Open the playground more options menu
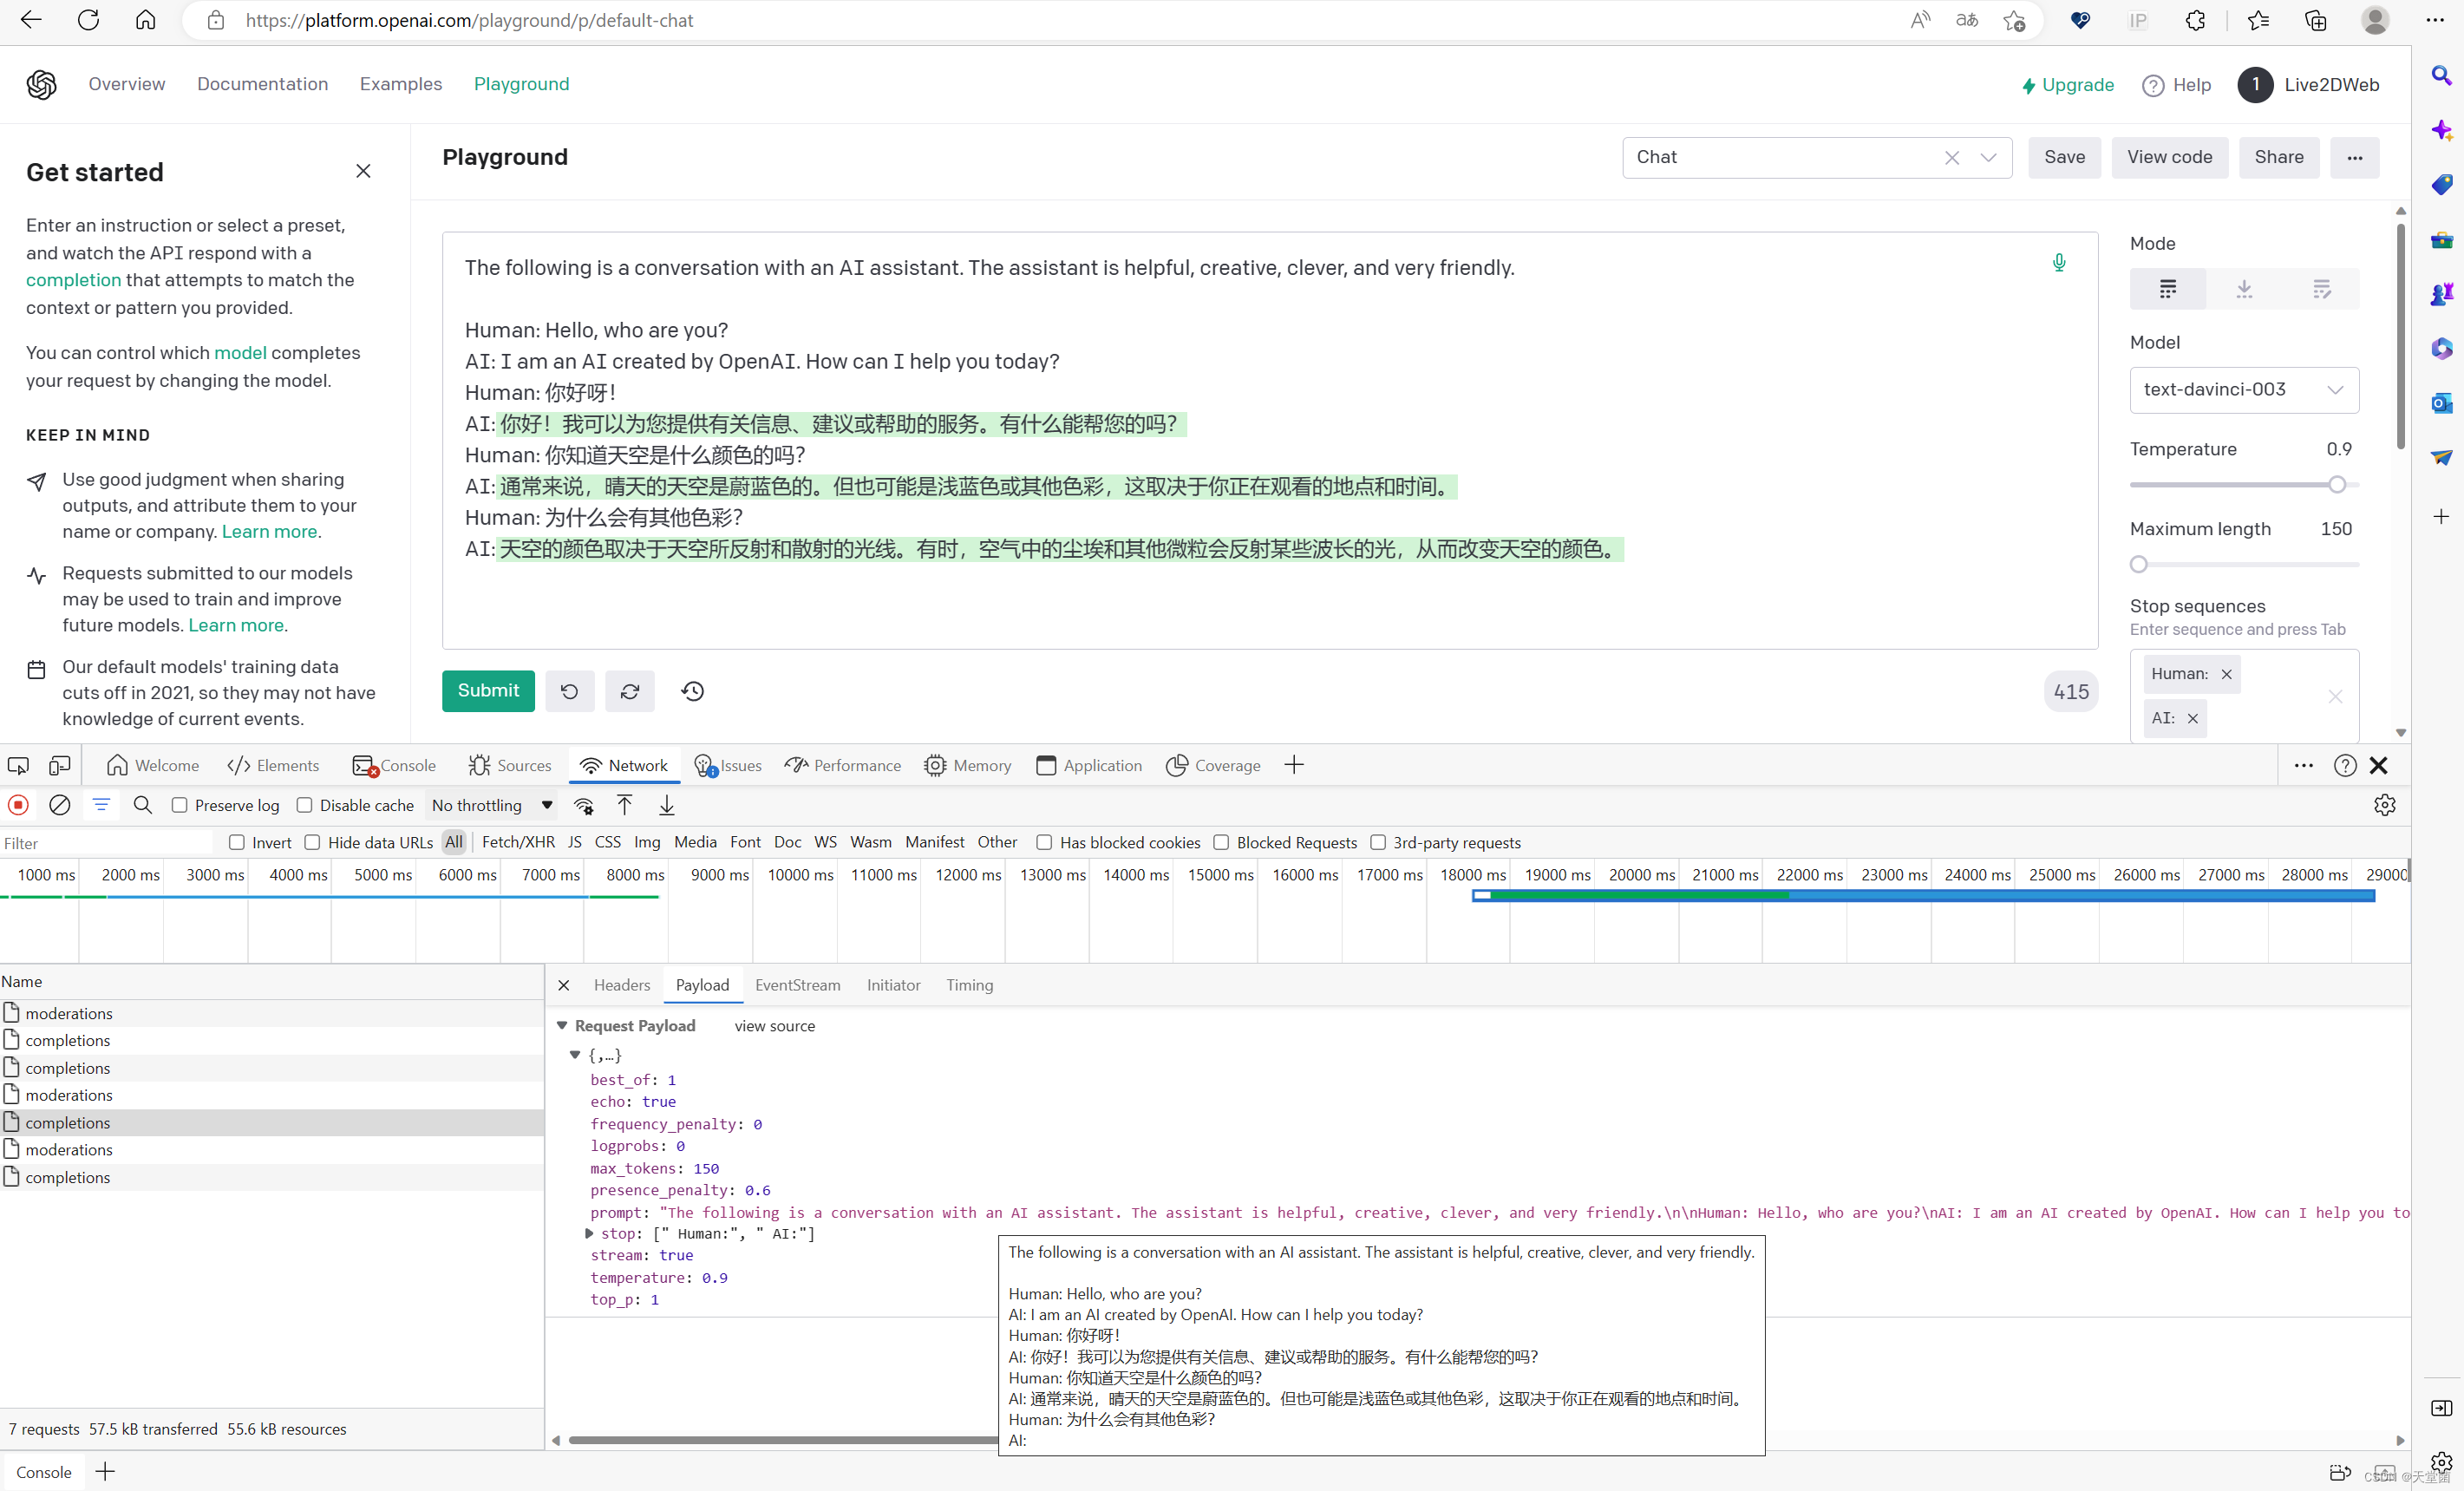 (2354, 158)
